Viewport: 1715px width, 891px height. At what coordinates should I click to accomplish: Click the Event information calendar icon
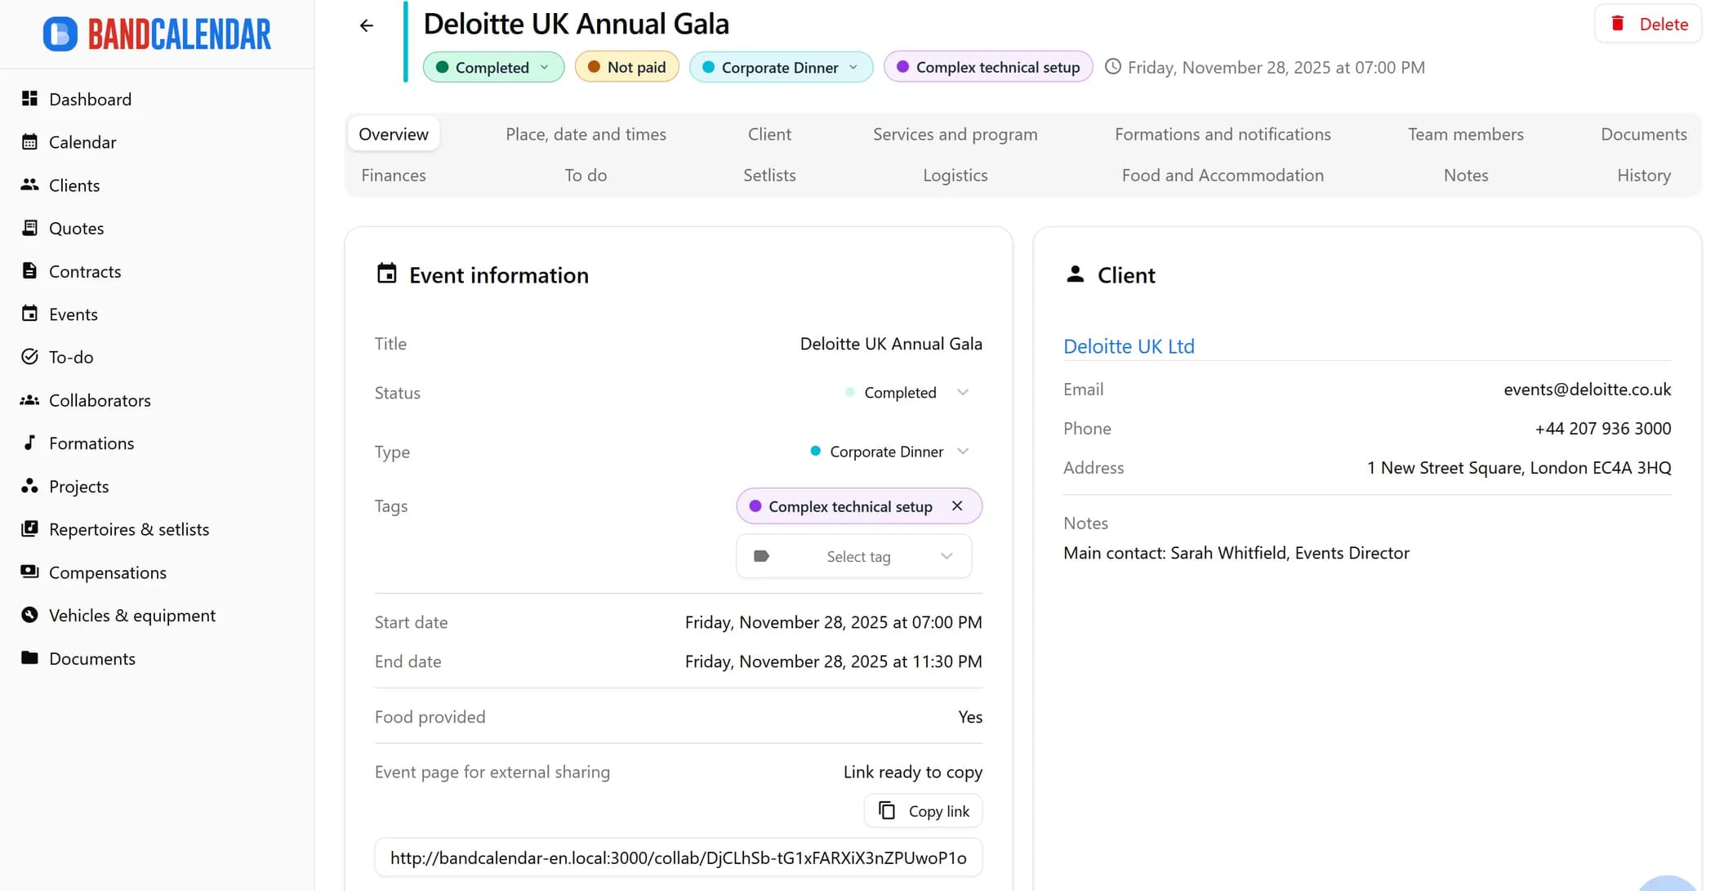(387, 274)
